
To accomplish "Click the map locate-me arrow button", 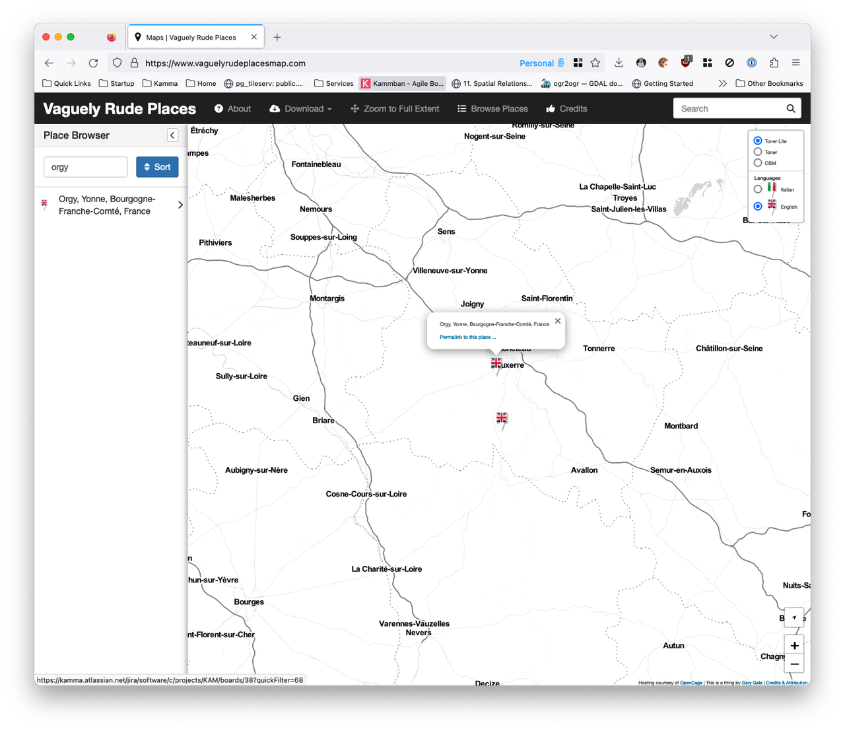I will click(x=794, y=617).
